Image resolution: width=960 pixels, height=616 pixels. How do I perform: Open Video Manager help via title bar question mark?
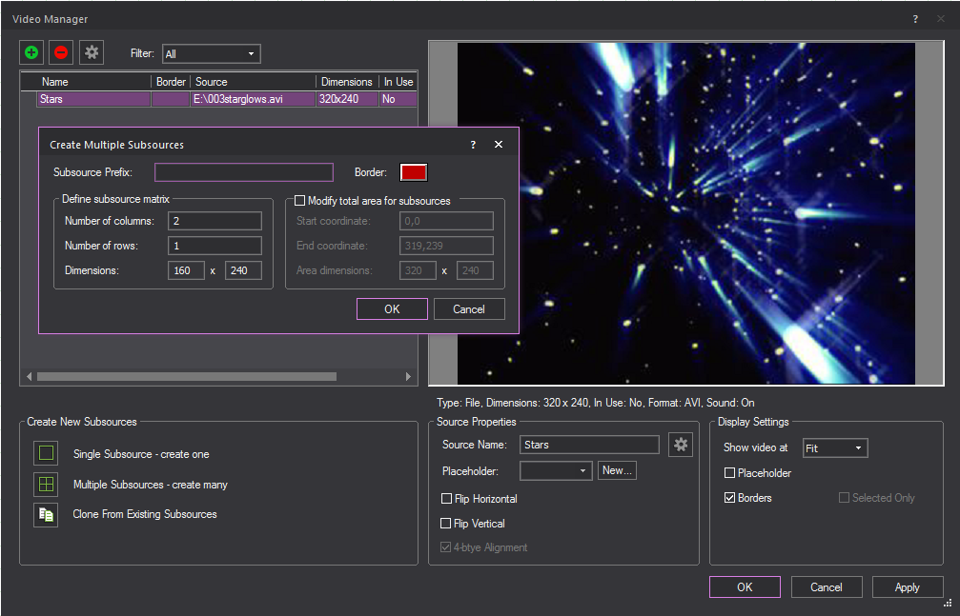coord(914,18)
